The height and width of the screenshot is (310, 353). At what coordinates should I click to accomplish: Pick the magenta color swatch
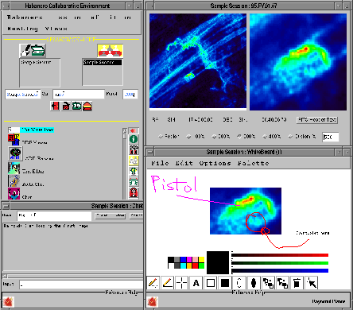coord(189,259)
